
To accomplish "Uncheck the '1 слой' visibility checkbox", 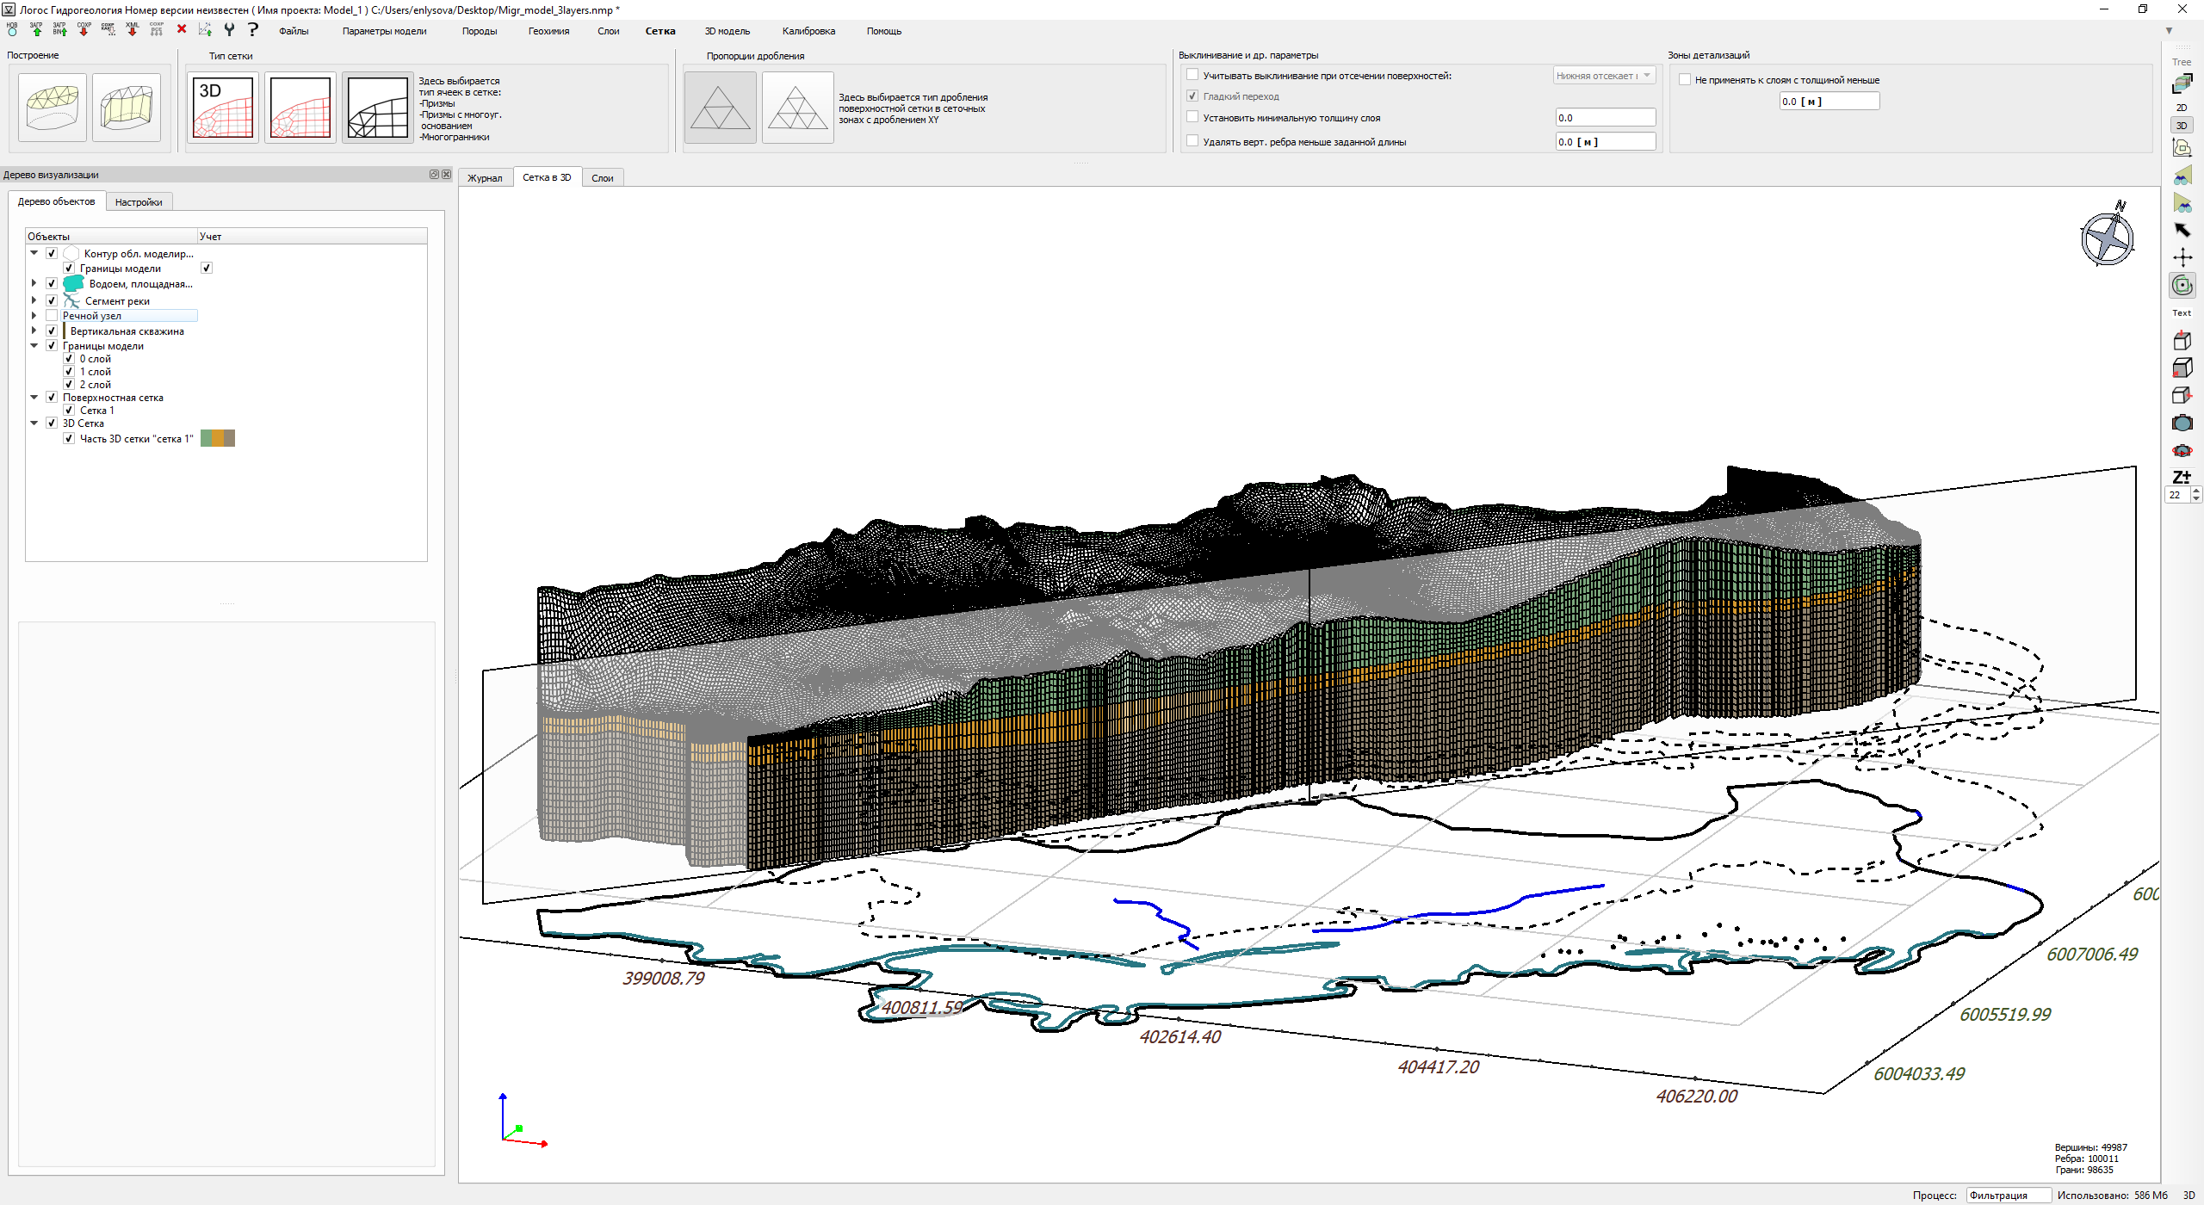I will tap(69, 372).
